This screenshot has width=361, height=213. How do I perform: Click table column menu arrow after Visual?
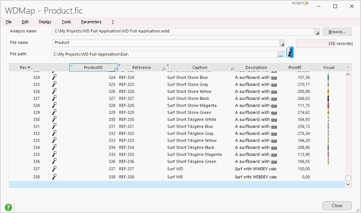348,67
